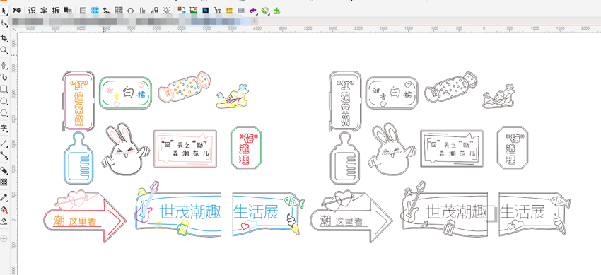Screen dimensions: 601x275
Task: Click the gray 世茂潮趣 text
Action: [x=457, y=212]
